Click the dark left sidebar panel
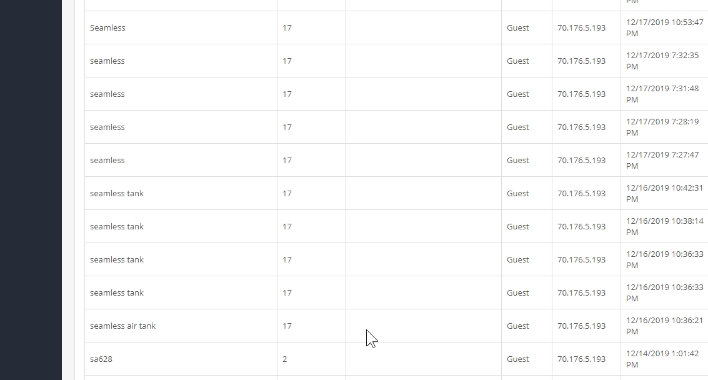This screenshot has width=708, height=380. [x=31, y=190]
